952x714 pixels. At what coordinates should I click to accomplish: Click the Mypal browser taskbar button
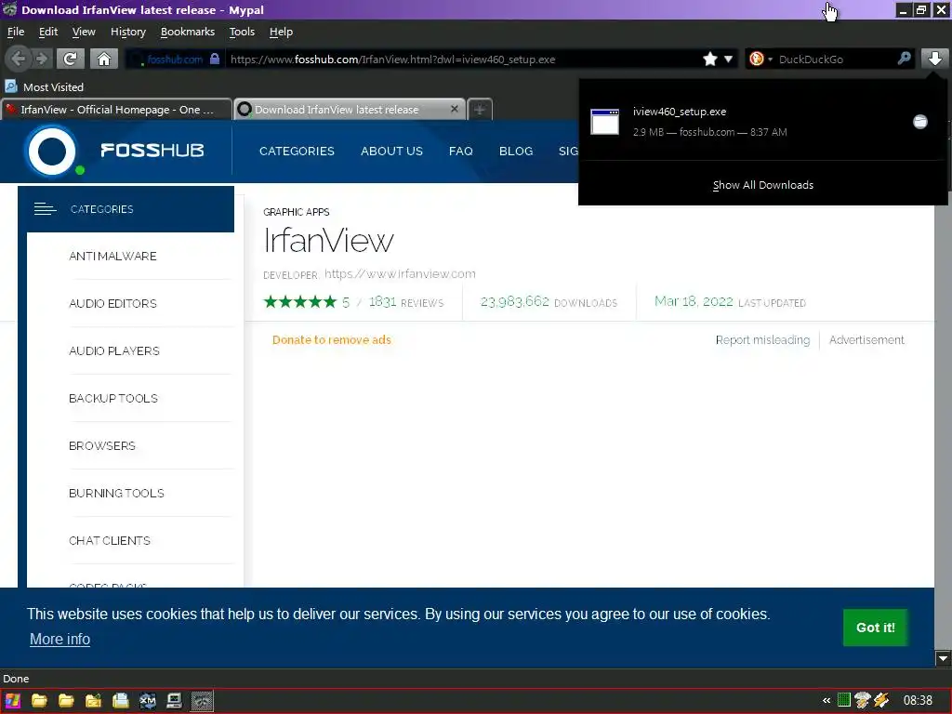tap(202, 701)
